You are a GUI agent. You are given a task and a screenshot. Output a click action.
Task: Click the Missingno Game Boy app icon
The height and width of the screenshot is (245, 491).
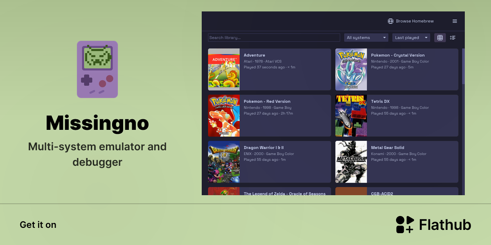pos(97,69)
